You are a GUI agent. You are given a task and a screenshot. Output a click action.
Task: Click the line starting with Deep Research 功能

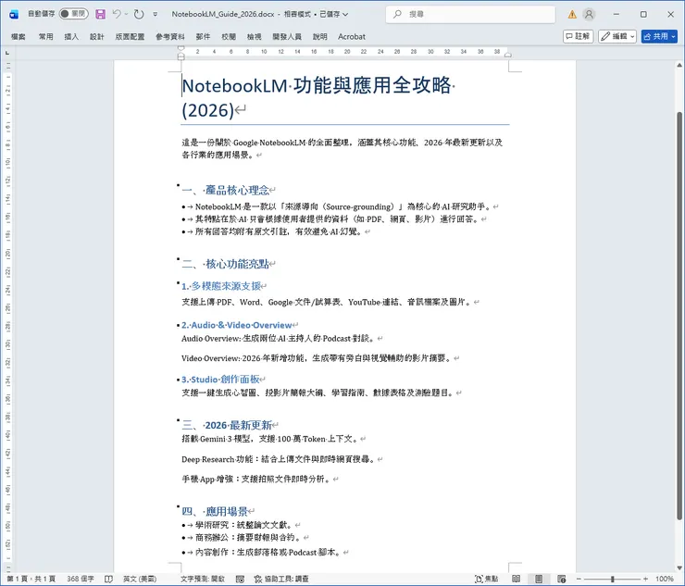(279, 459)
